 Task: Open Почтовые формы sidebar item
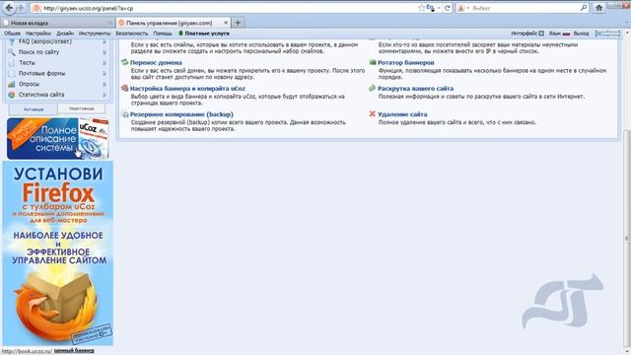pyautogui.click(x=41, y=73)
